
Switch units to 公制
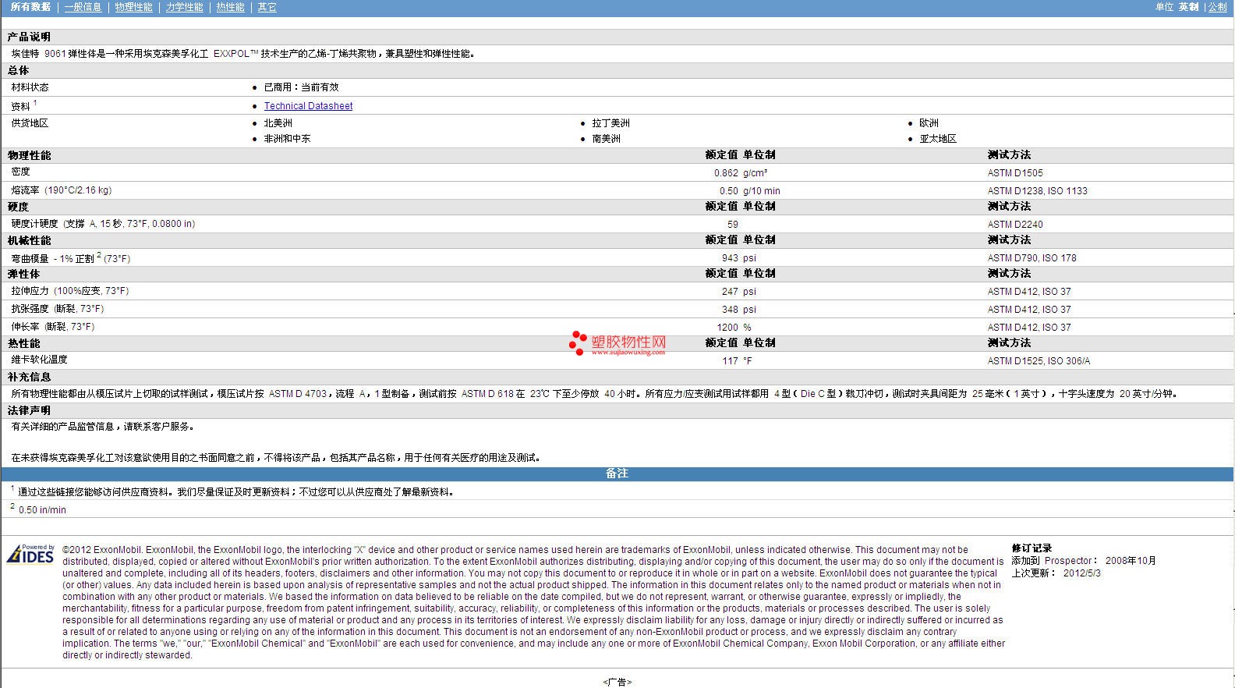click(x=1217, y=7)
